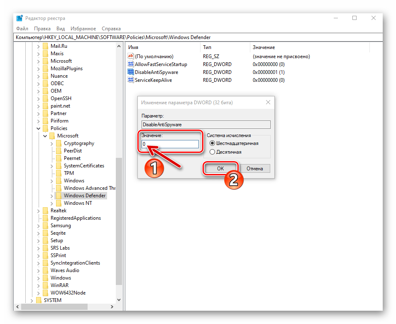Image resolution: width=396 pixels, height=324 pixels.
Task: Click the Piriform folder icon
Action: (46, 121)
